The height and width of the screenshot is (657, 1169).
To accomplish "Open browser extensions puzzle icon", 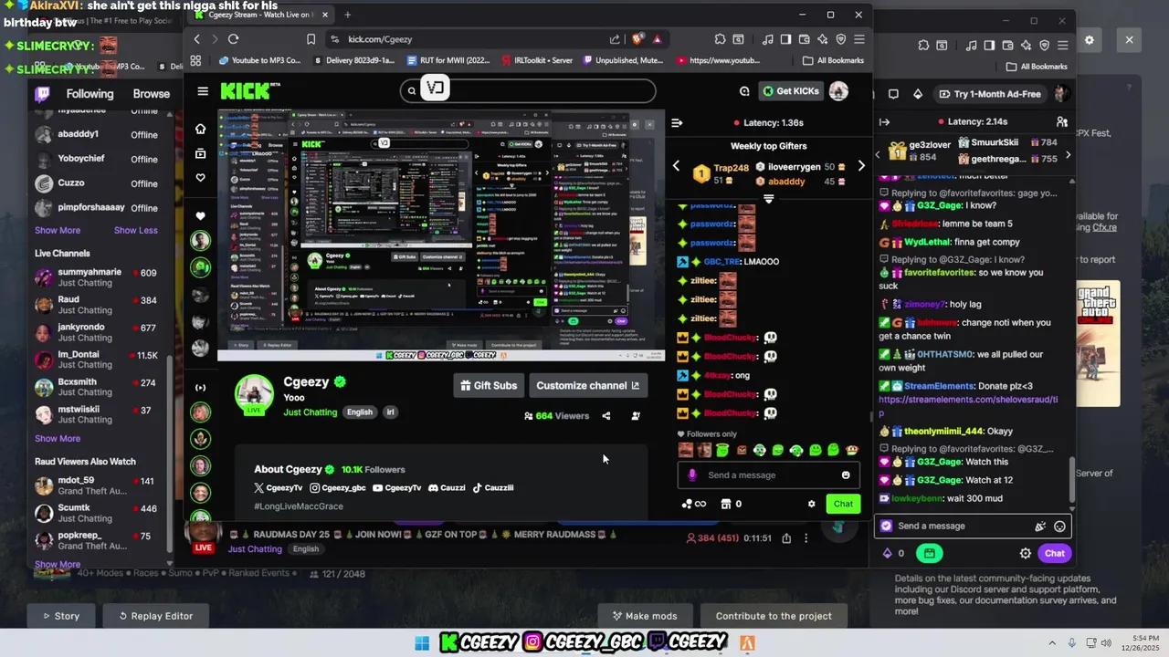I will pyautogui.click(x=721, y=39).
